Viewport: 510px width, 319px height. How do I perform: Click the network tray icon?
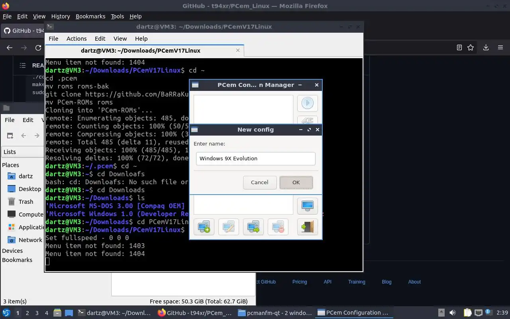[479, 313]
